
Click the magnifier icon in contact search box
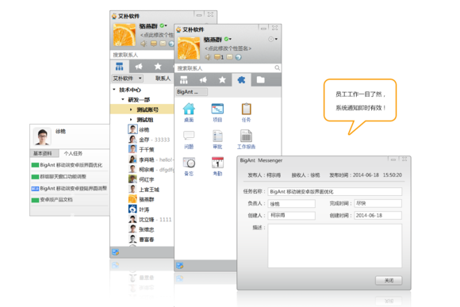tap(277, 68)
